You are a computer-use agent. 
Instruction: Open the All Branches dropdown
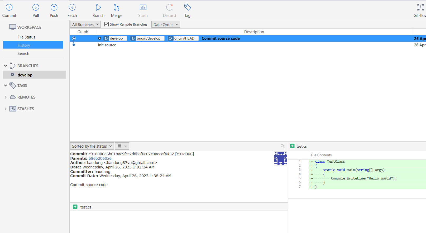click(85, 25)
